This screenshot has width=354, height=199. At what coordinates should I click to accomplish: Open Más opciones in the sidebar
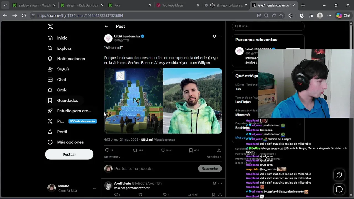[66, 142]
